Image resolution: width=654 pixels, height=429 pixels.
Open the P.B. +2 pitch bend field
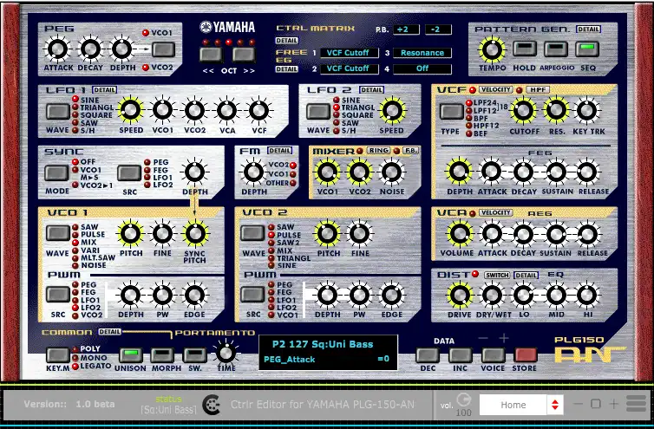pos(406,29)
